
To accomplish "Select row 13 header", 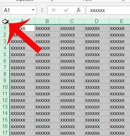I will click(x=5, y=107).
